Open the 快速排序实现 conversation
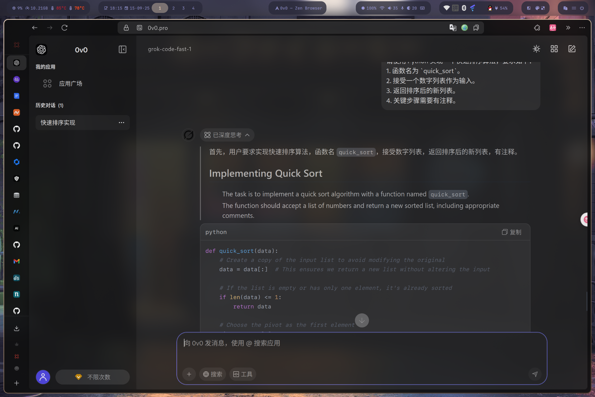Screen dimensions: 595x397 click(x=83, y=122)
